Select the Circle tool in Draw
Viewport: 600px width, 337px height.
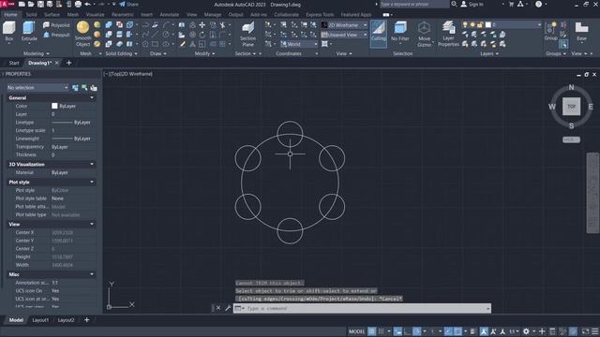(165, 35)
